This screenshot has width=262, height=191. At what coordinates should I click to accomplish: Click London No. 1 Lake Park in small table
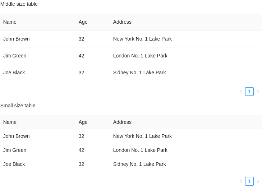coord(140,150)
